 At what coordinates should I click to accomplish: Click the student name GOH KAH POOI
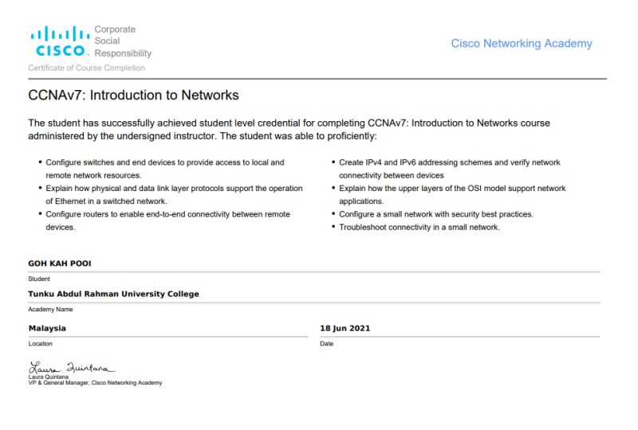[x=60, y=264]
